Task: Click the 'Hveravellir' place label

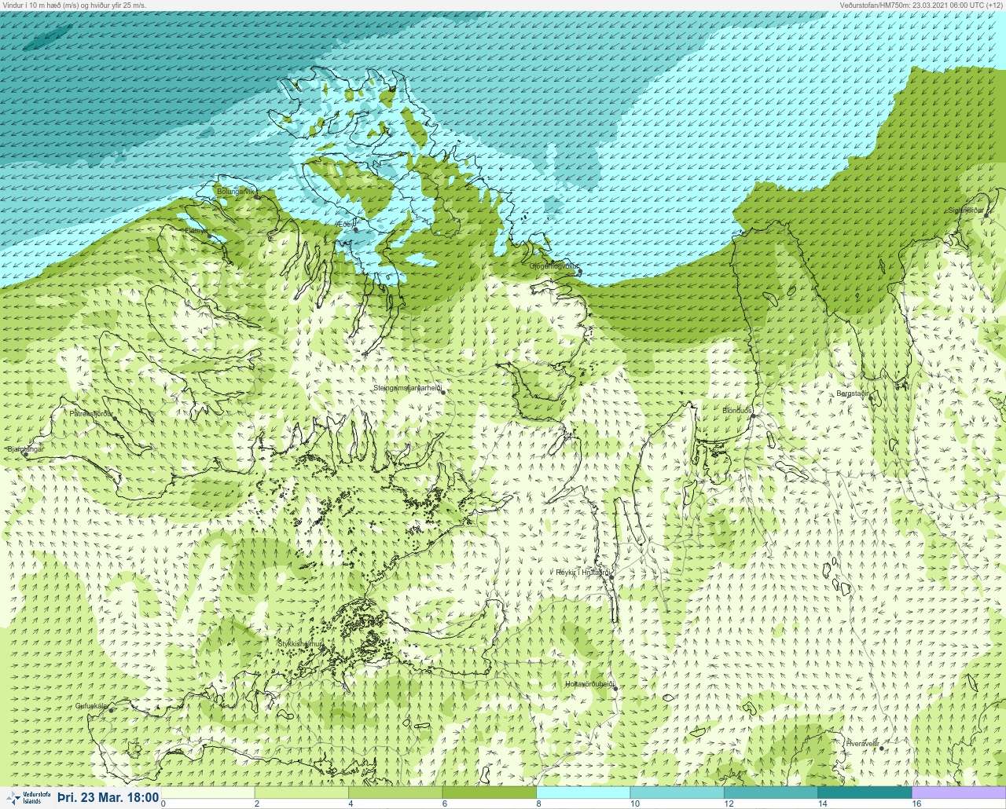Action: [862, 743]
